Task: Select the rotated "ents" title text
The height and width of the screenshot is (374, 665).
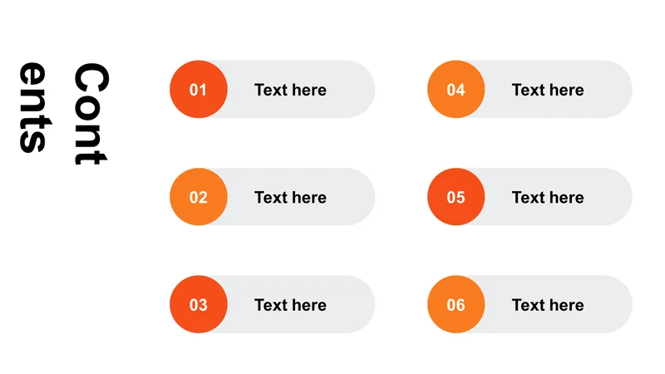Action: click(34, 107)
